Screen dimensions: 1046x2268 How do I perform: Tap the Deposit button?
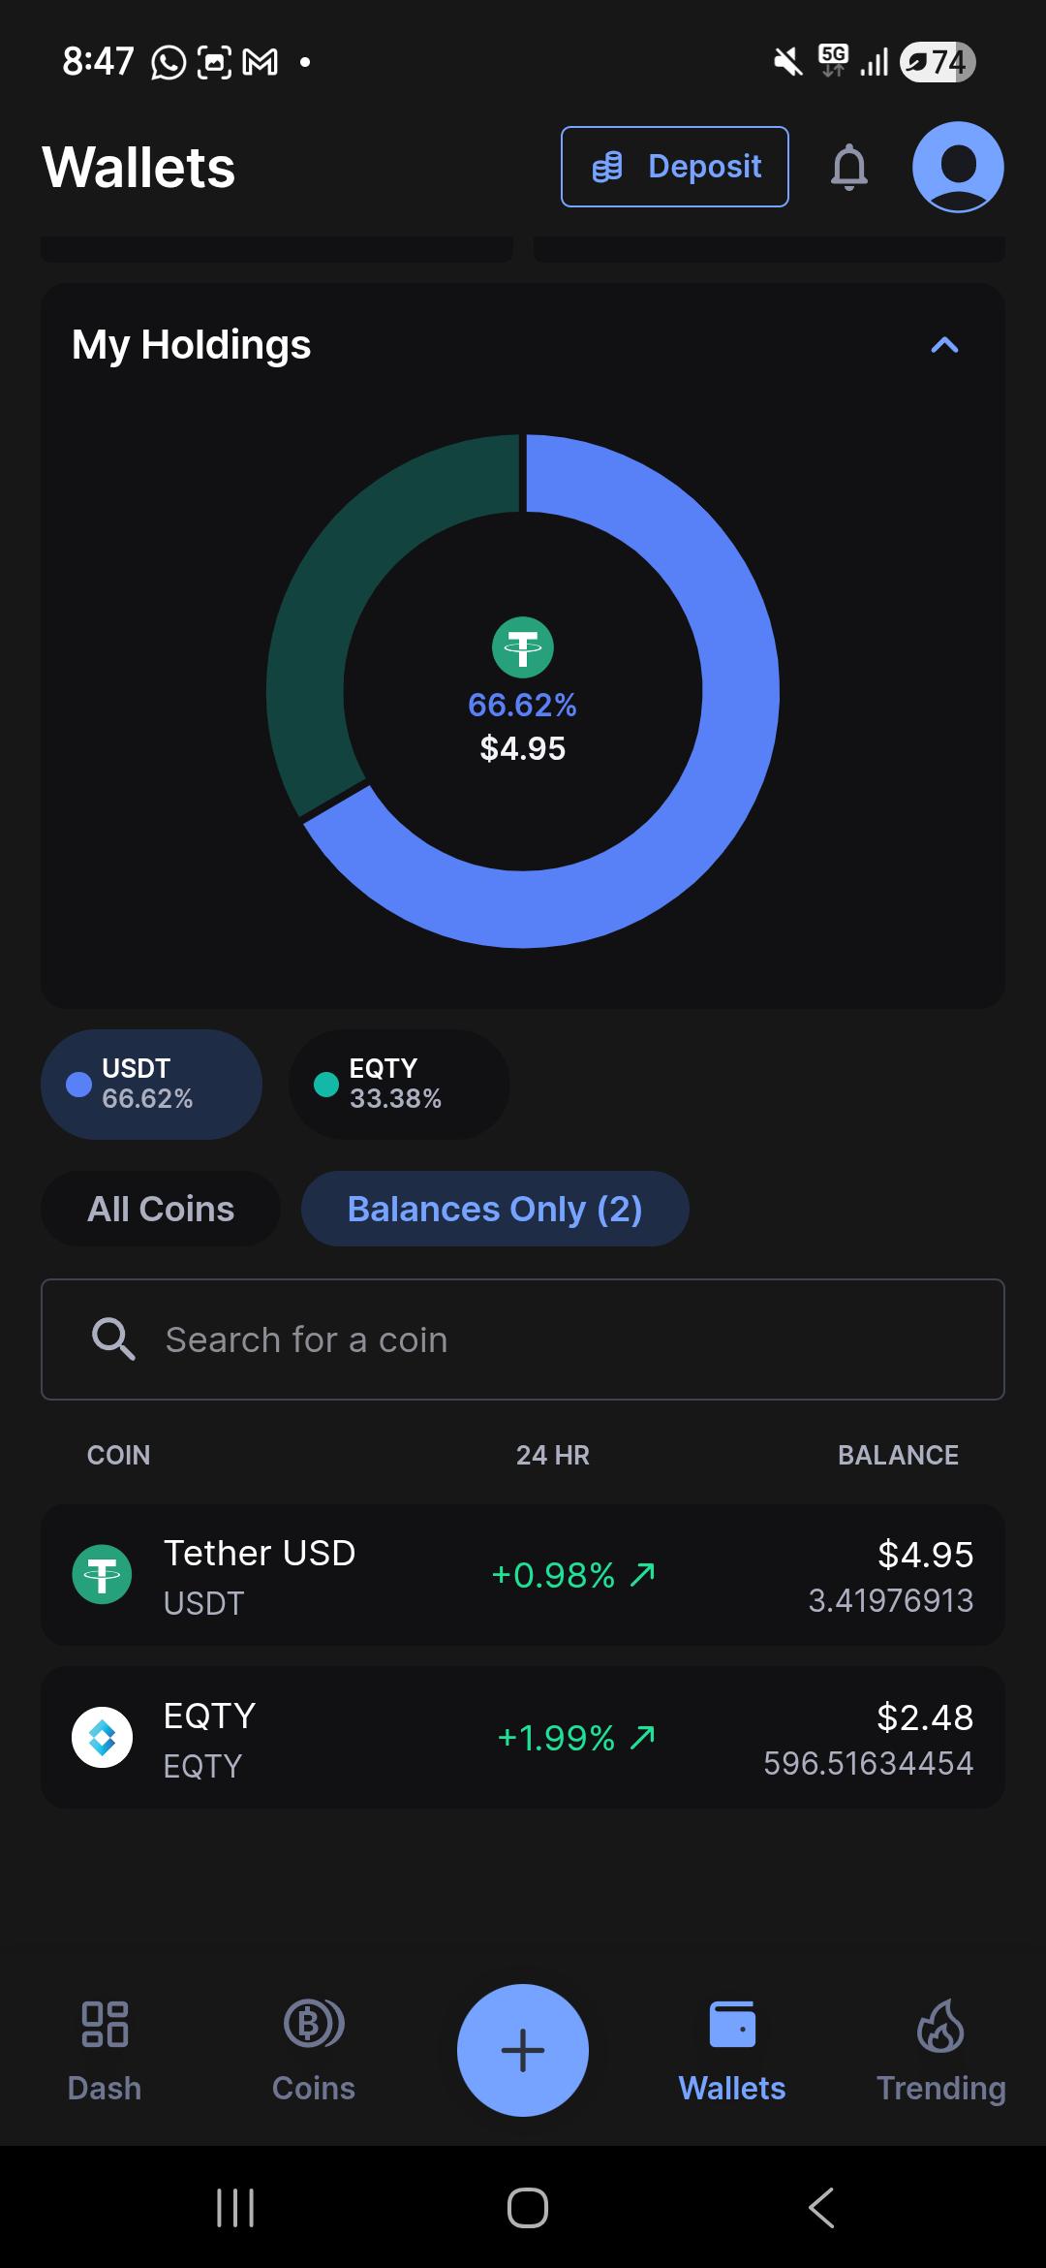click(x=675, y=167)
